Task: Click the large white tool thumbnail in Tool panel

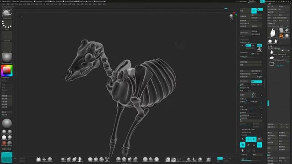Action: (273, 33)
